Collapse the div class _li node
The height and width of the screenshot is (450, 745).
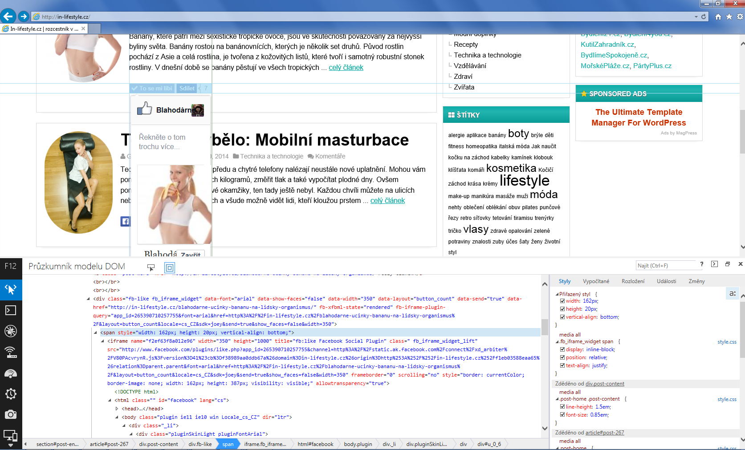coord(124,426)
